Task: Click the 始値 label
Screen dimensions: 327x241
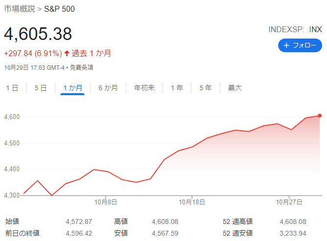Action: (12, 221)
